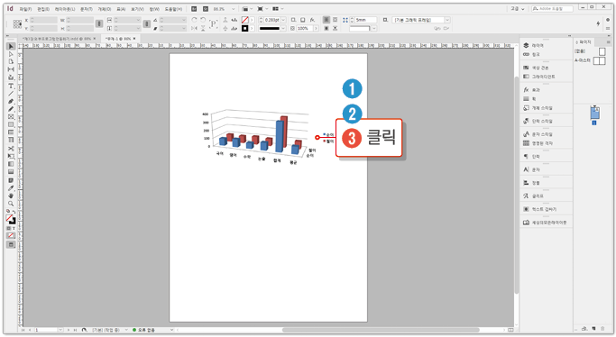The width and height of the screenshot is (616, 337).
Task: Click the rotate 90° counter-clockwise icon
Action: pyautogui.click(x=203, y=20)
